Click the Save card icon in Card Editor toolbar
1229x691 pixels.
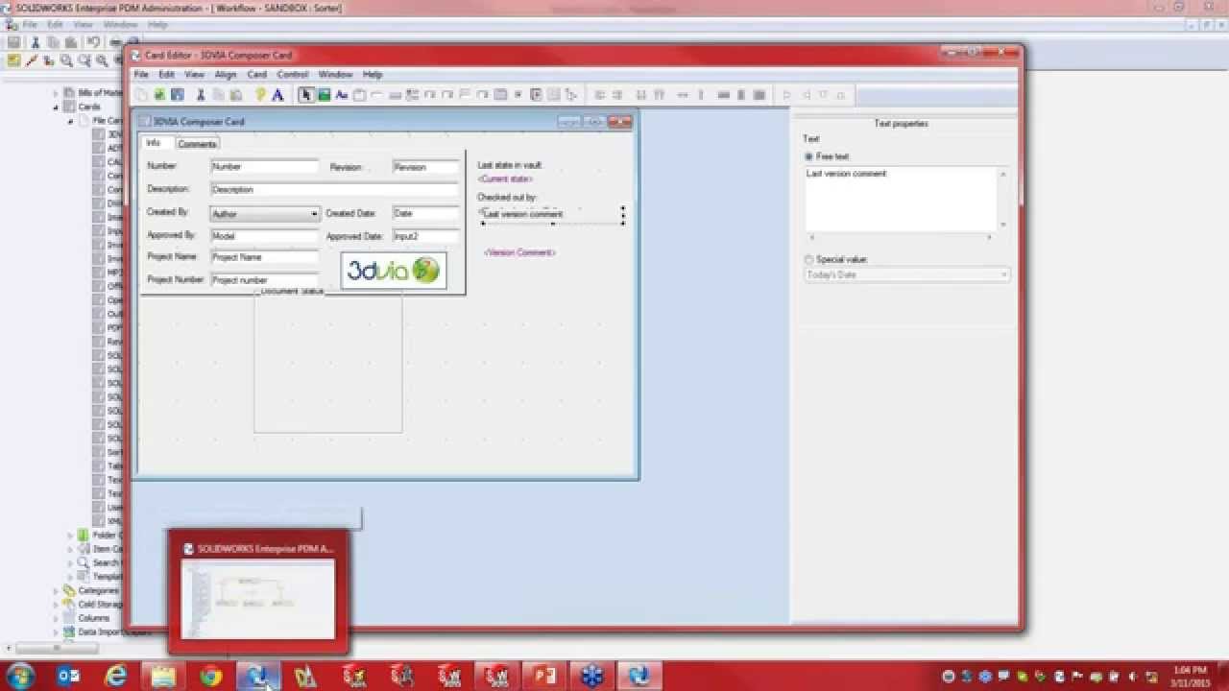tap(177, 95)
